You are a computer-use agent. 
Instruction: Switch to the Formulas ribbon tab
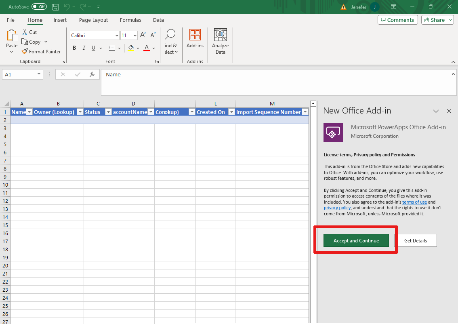130,20
